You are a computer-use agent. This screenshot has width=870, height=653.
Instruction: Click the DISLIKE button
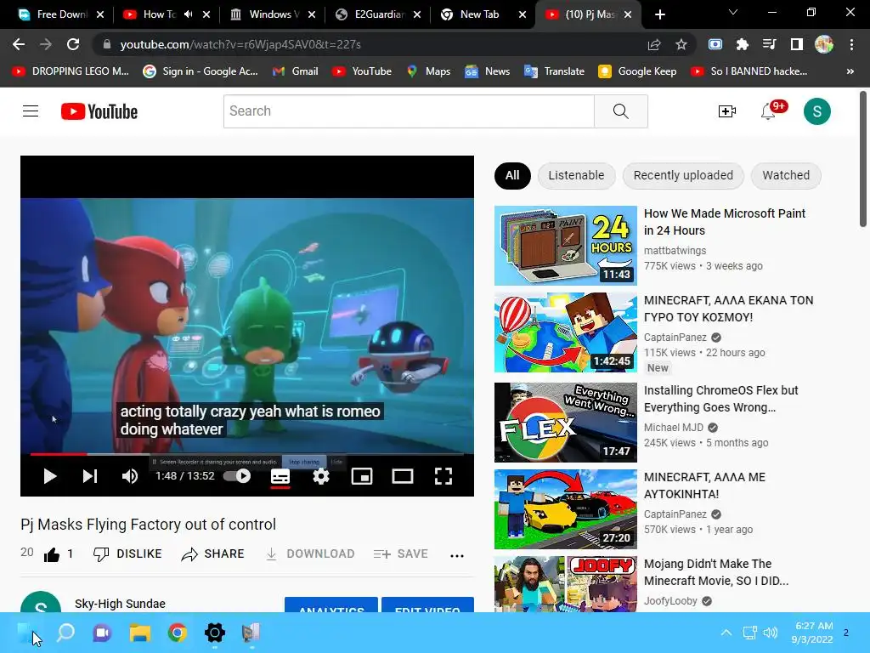click(127, 554)
